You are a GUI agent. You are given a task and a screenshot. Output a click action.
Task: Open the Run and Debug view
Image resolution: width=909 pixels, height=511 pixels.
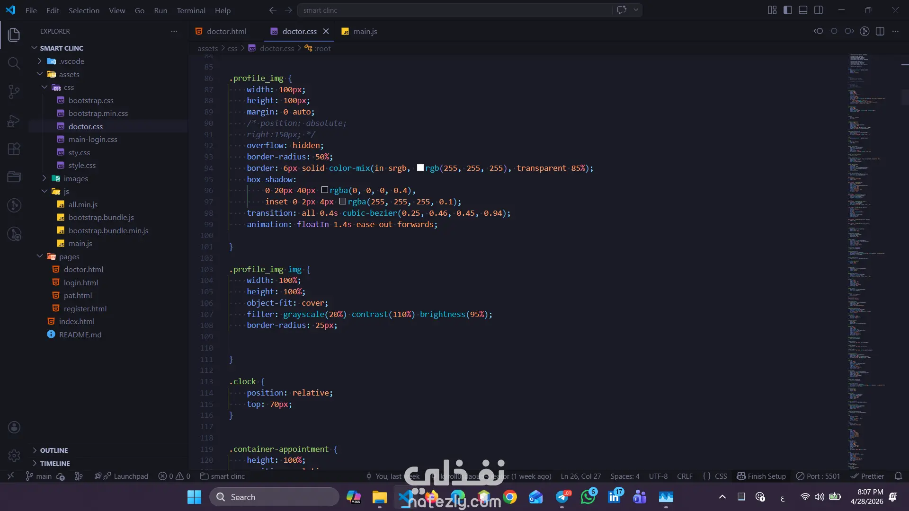pyautogui.click(x=14, y=121)
